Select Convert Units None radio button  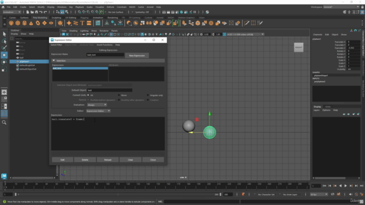[119, 95]
